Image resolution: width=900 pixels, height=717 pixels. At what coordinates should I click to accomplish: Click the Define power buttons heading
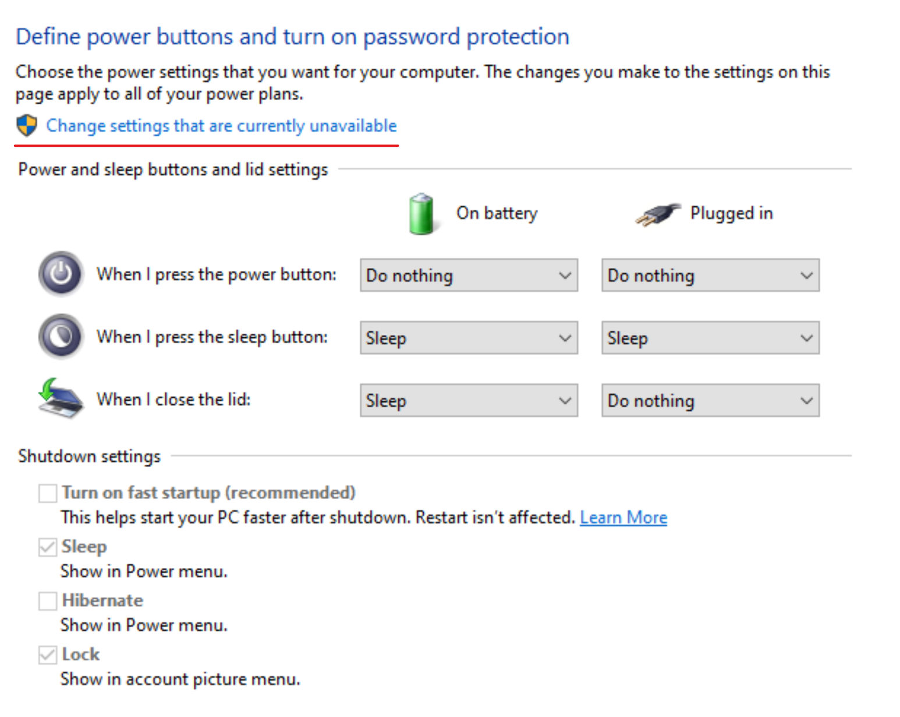[292, 36]
